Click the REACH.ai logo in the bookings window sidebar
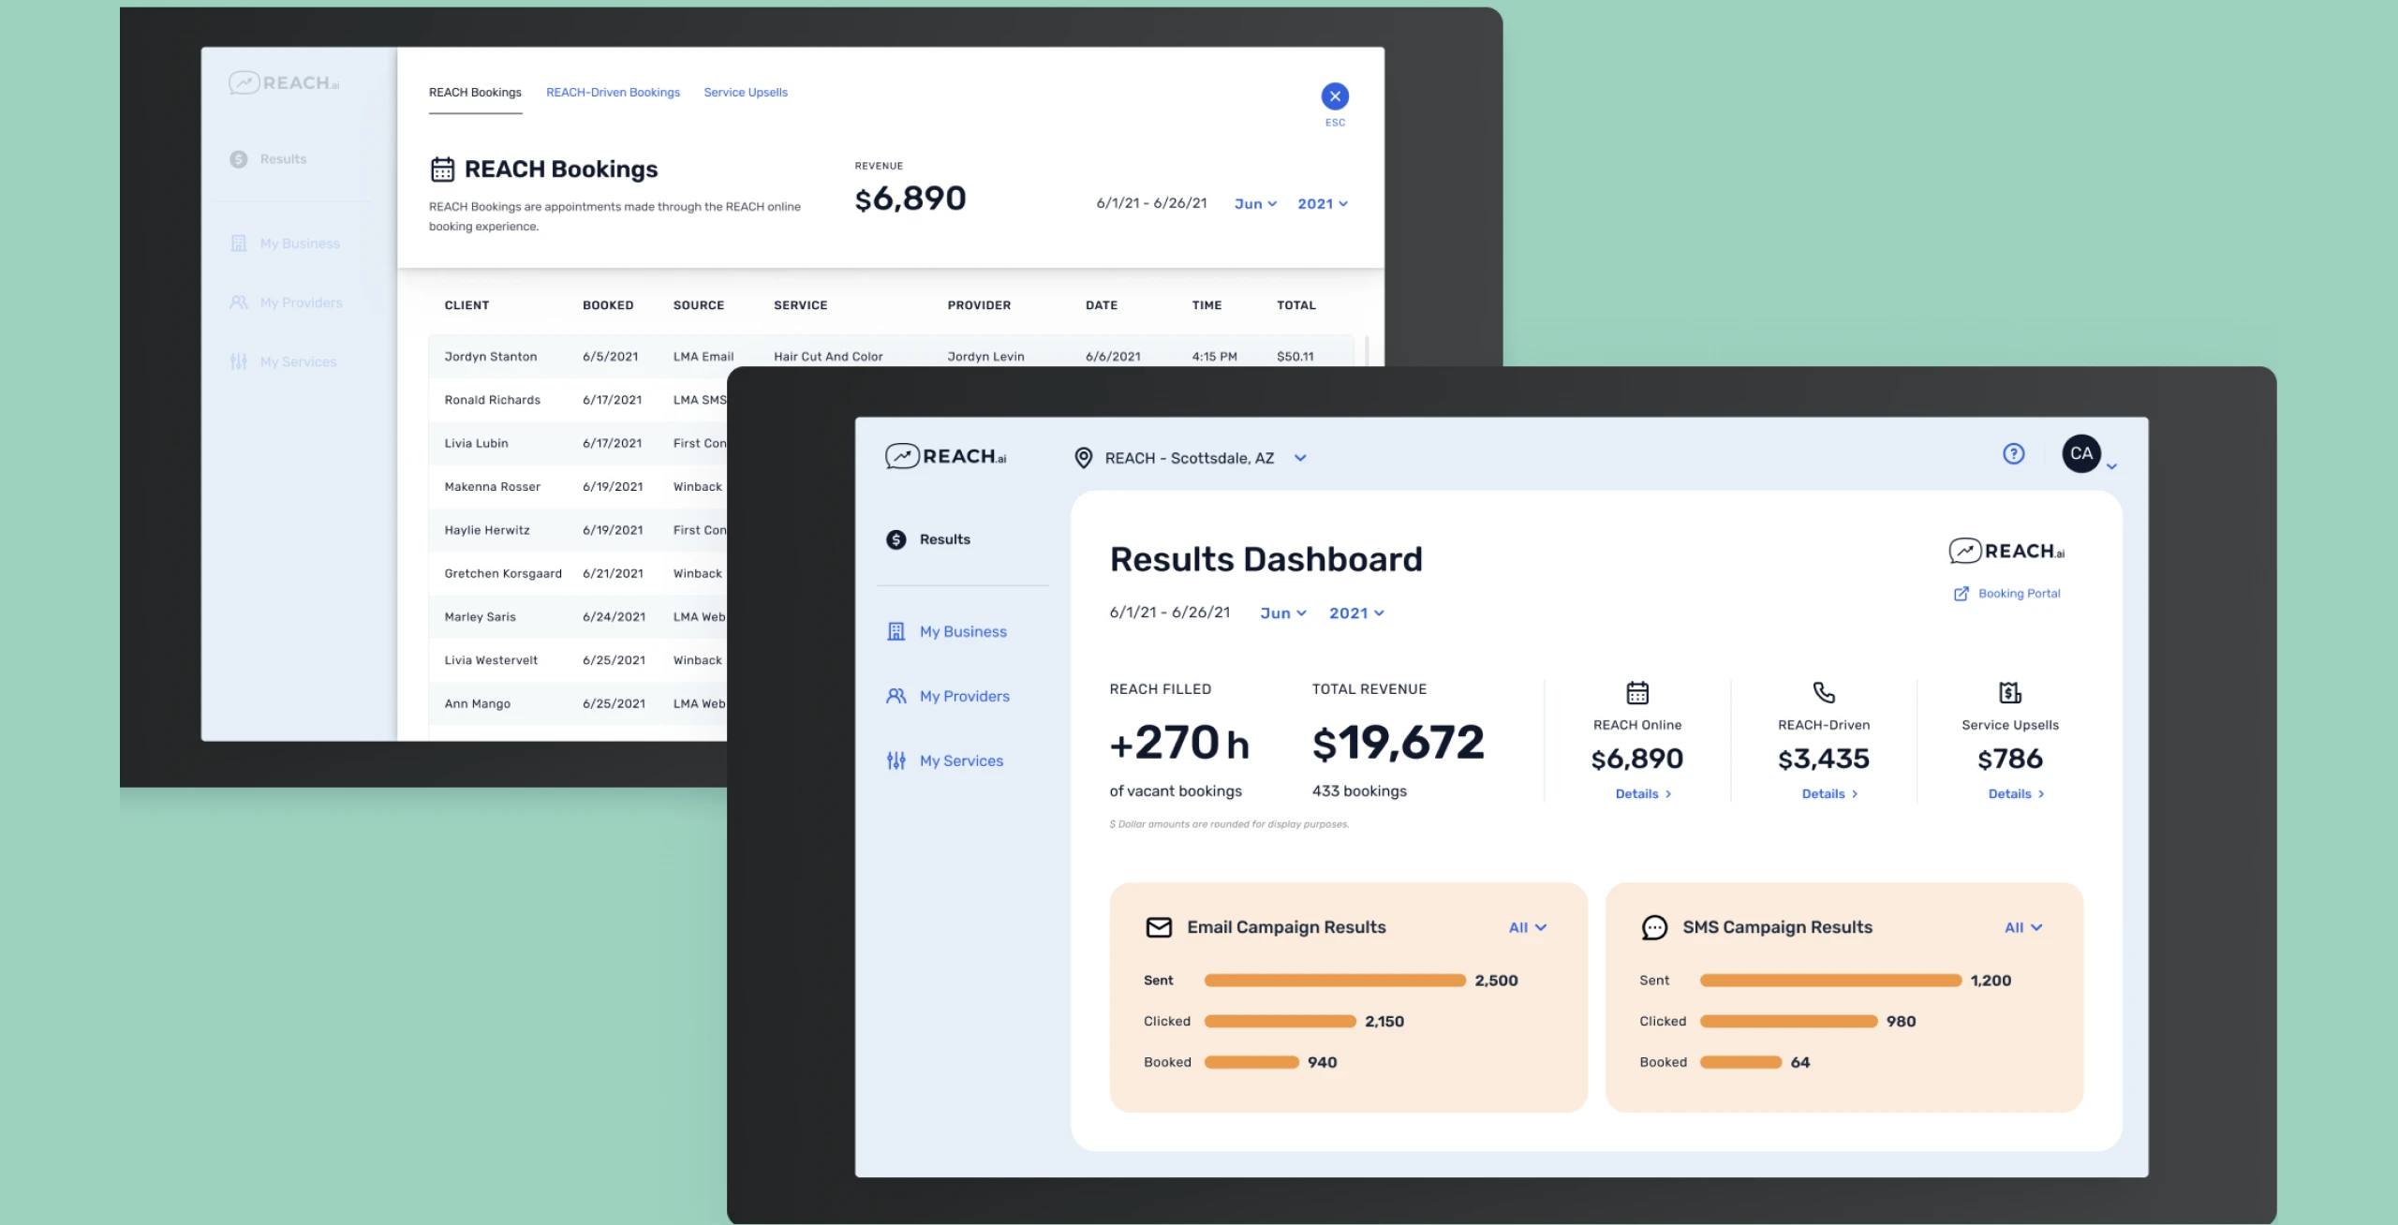The width and height of the screenshot is (2398, 1225). click(x=284, y=82)
